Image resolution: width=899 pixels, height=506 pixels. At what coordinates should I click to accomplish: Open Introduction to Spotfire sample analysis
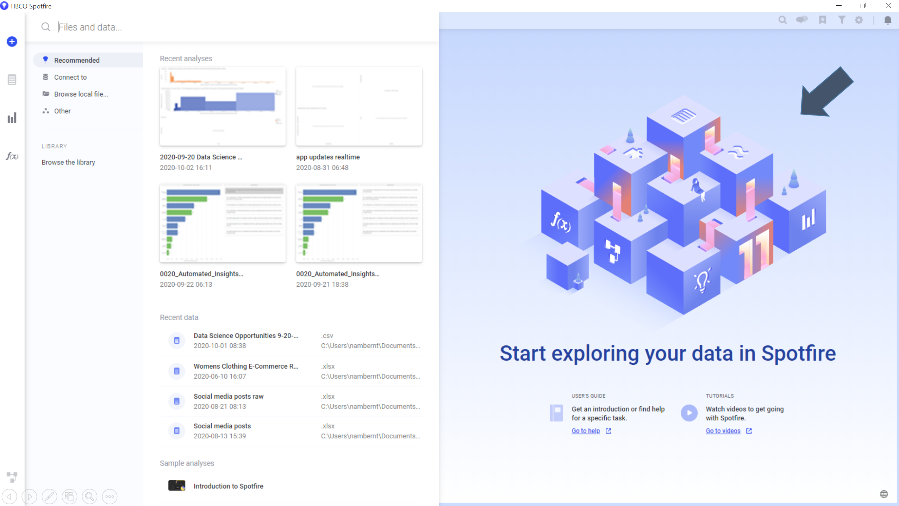pos(291,486)
